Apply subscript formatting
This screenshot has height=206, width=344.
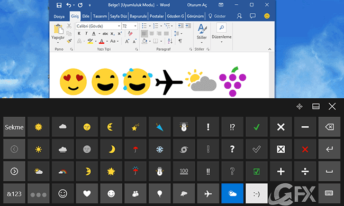[112, 34]
